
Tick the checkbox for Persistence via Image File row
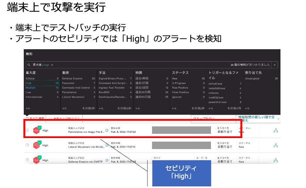pos(27,130)
